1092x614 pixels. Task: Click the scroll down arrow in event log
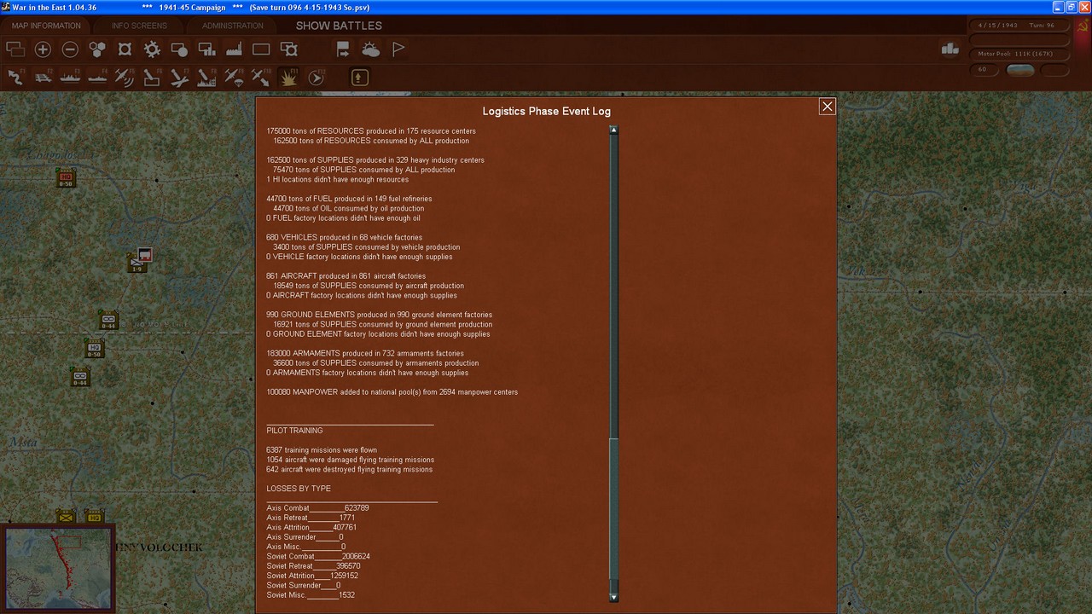[x=613, y=598]
